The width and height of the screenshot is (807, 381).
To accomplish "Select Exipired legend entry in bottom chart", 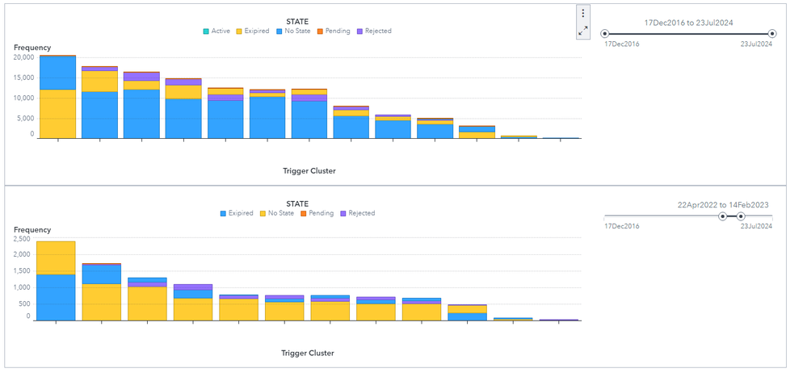I will 236,213.
